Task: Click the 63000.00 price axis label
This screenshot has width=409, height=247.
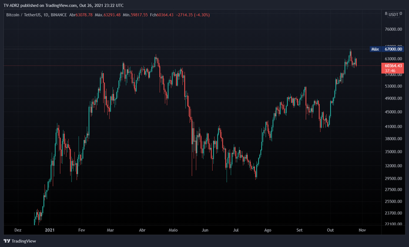Action: (393, 59)
